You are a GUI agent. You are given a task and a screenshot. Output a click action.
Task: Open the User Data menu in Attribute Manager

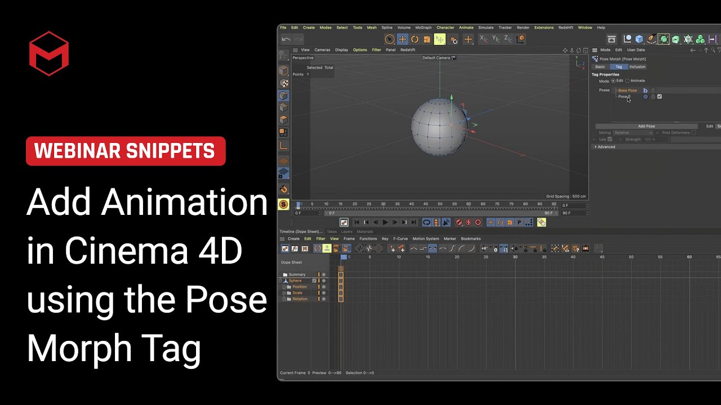tap(636, 50)
